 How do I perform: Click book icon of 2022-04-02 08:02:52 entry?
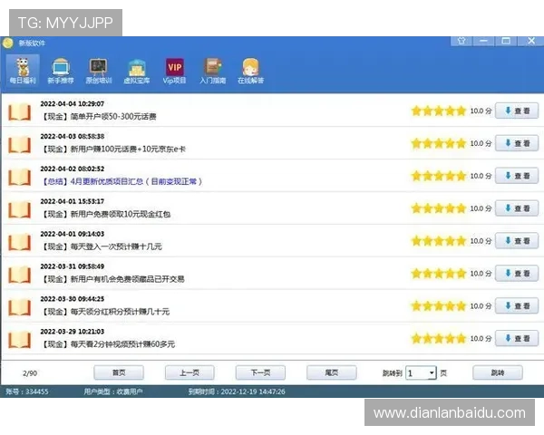pos(19,177)
